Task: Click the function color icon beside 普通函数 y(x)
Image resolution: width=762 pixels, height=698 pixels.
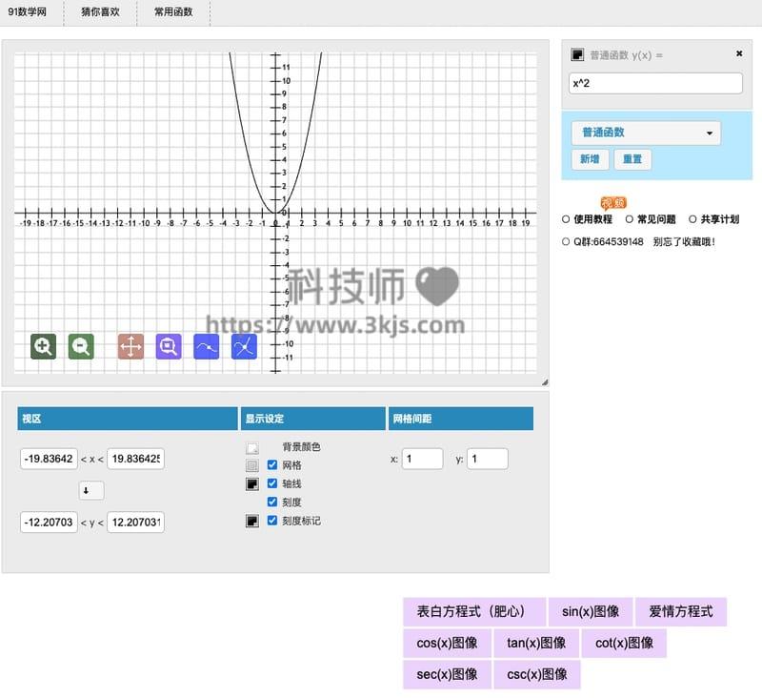Action: pyautogui.click(x=577, y=54)
